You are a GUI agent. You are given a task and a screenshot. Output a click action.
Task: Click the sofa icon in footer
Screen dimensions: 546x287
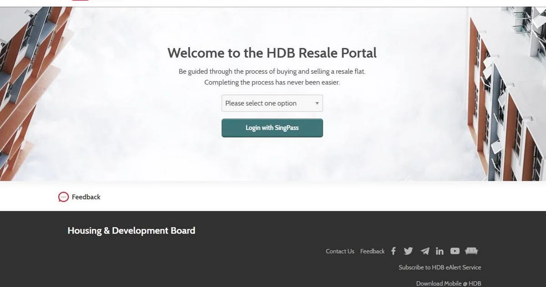click(471, 251)
